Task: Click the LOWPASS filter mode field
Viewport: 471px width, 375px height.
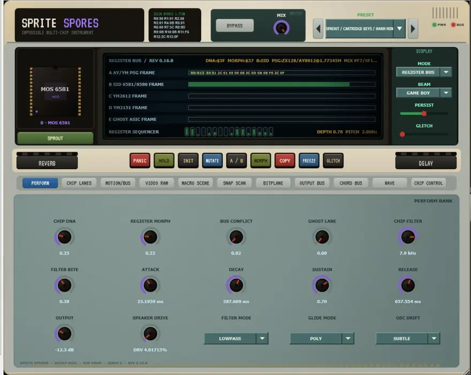Action: pyautogui.click(x=230, y=339)
